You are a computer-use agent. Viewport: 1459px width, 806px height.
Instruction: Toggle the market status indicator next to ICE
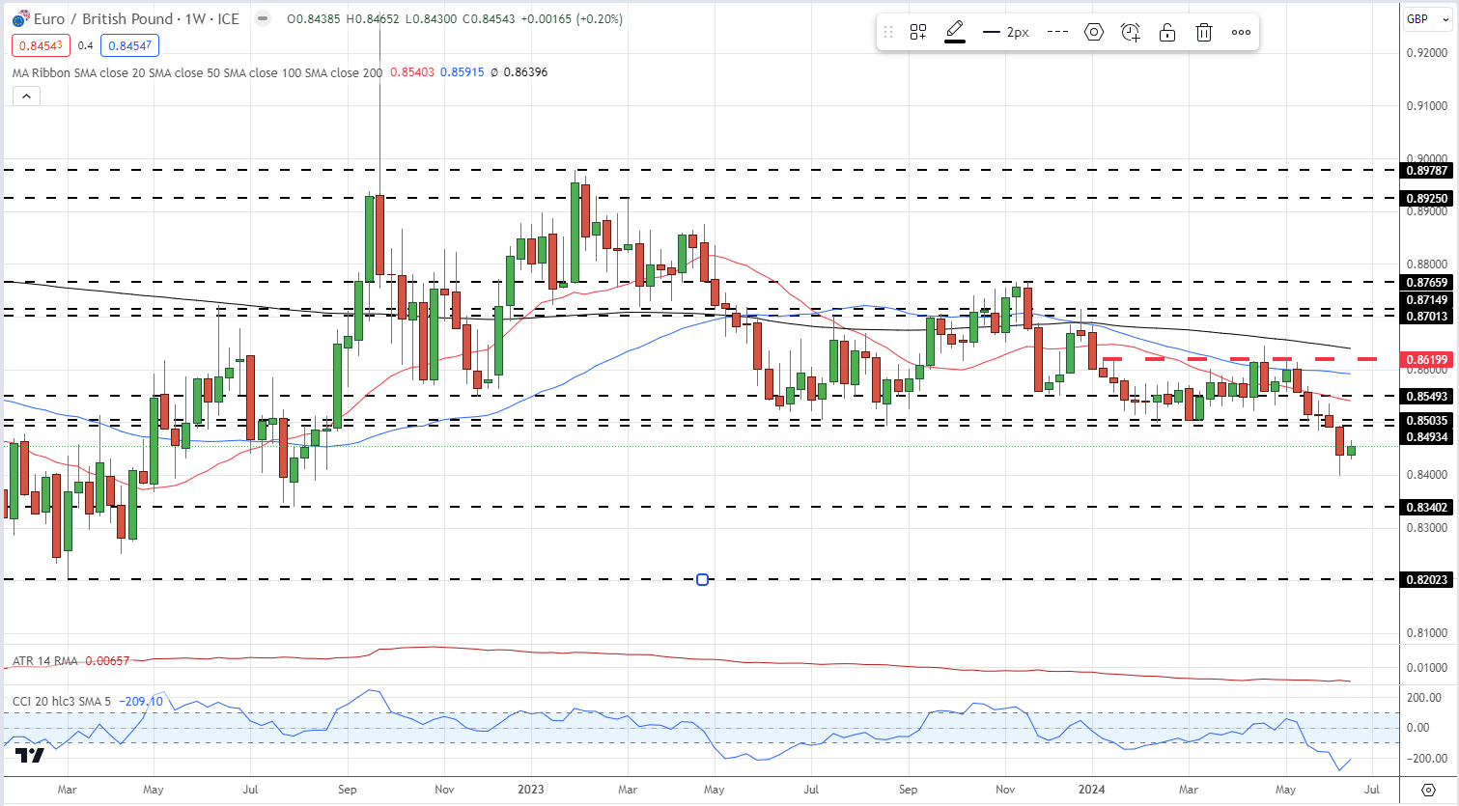point(262,18)
